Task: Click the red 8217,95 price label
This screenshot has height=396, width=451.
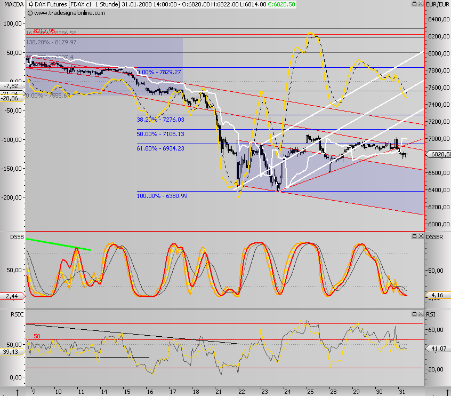Action: coord(44,31)
